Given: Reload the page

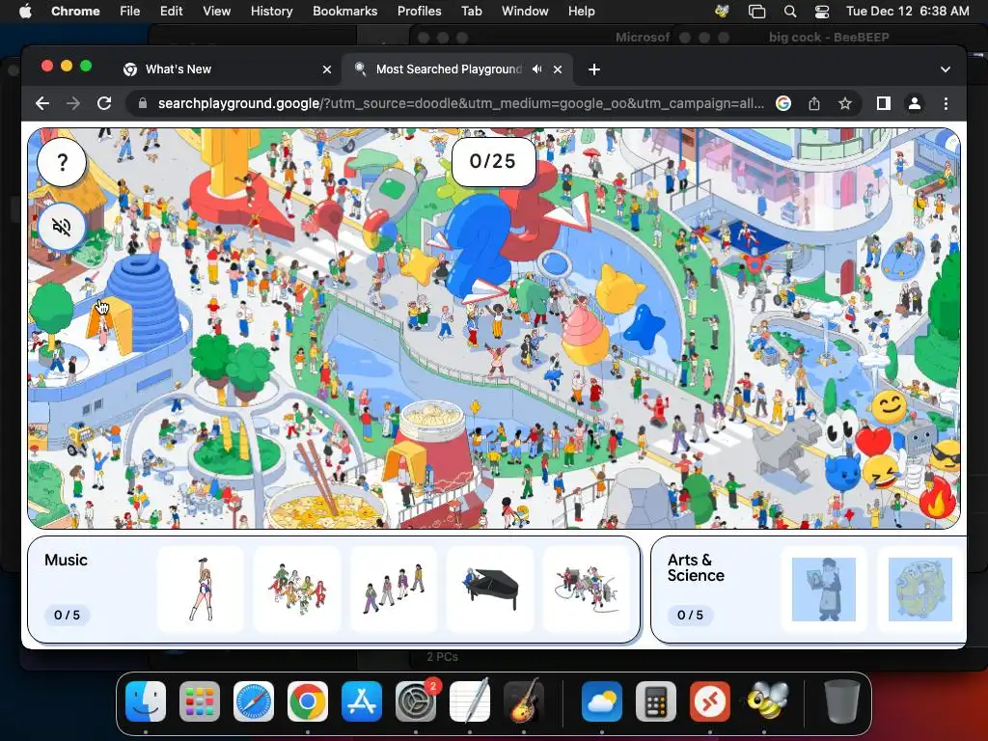Looking at the screenshot, I should click(x=104, y=103).
